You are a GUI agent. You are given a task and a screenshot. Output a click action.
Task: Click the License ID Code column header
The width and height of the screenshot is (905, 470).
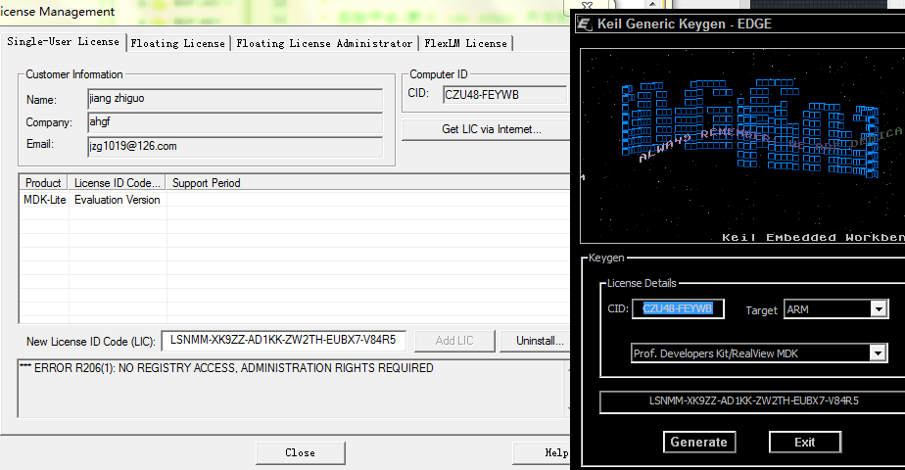click(117, 182)
